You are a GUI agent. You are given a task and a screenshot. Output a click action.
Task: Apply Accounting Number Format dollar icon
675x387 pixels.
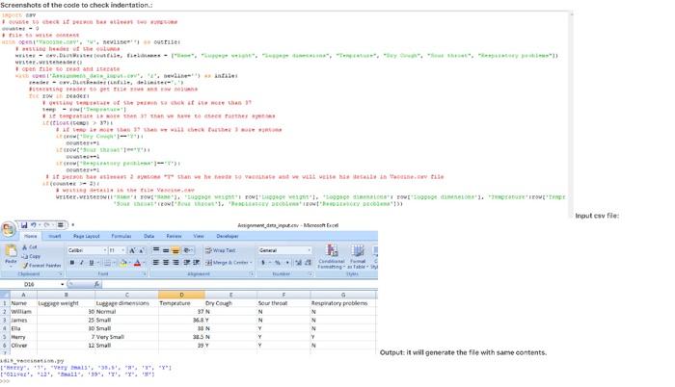[x=262, y=262]
